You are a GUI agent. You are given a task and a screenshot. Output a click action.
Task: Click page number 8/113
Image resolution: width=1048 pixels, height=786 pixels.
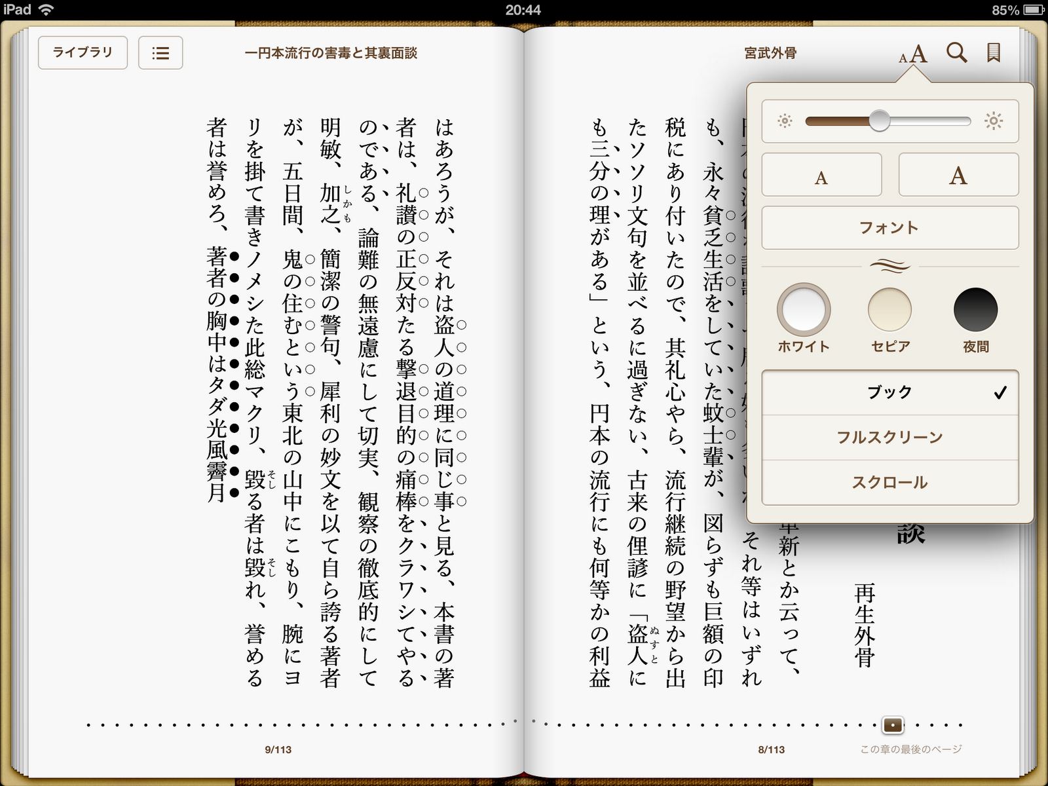772,749
